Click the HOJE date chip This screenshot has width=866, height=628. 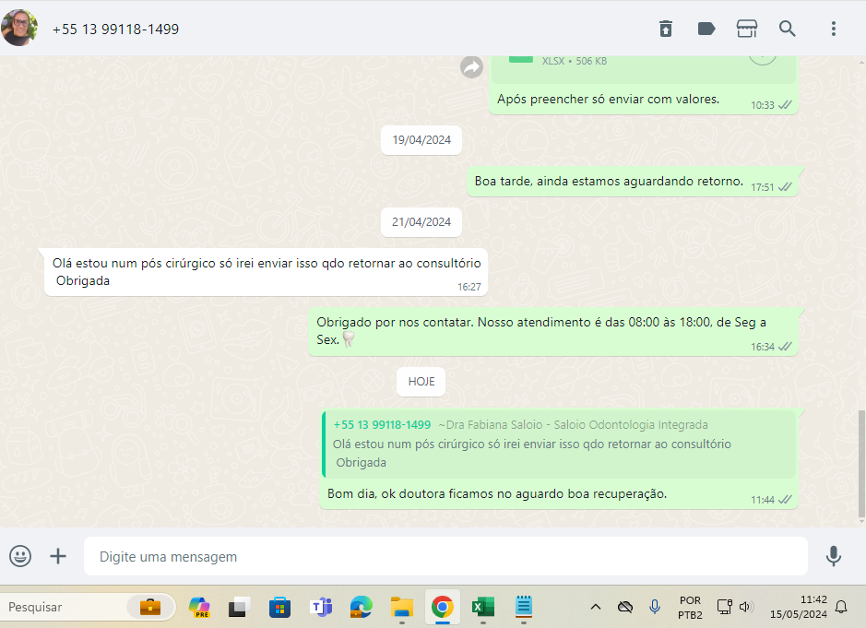(421, 382)
